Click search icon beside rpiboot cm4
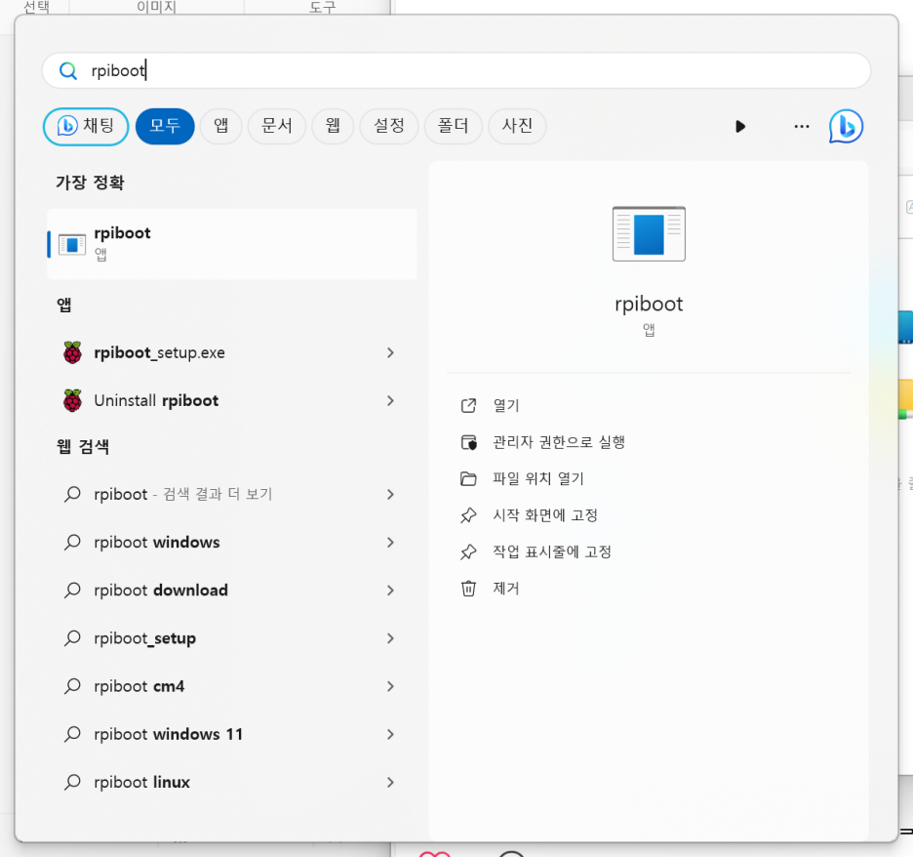Viewport: 913px width, 857px height. tap(72, 686)
